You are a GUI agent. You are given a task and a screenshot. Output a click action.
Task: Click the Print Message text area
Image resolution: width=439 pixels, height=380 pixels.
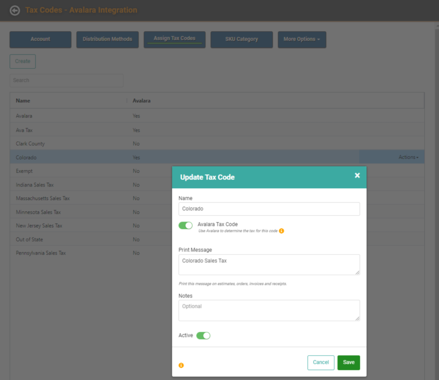[x=269, y=264]
